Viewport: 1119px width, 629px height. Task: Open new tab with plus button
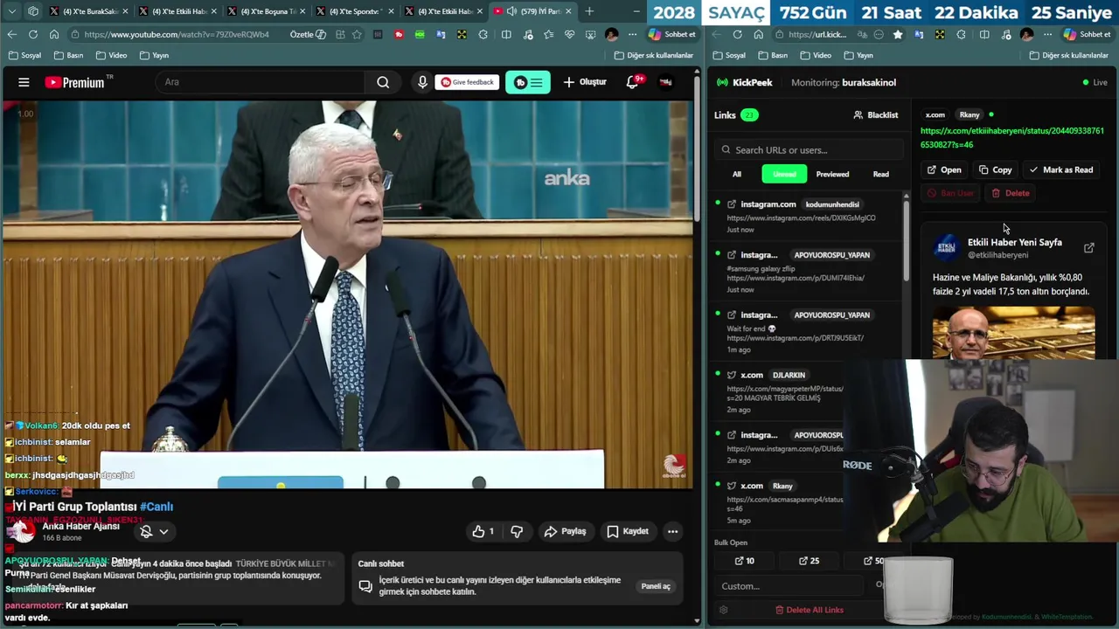pyautogui.click(x=589, y=11)
